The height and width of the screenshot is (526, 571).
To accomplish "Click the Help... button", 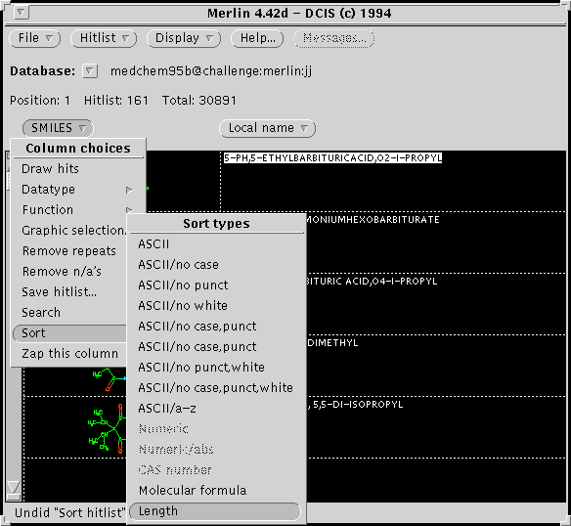I will click(x=257, y=38).
